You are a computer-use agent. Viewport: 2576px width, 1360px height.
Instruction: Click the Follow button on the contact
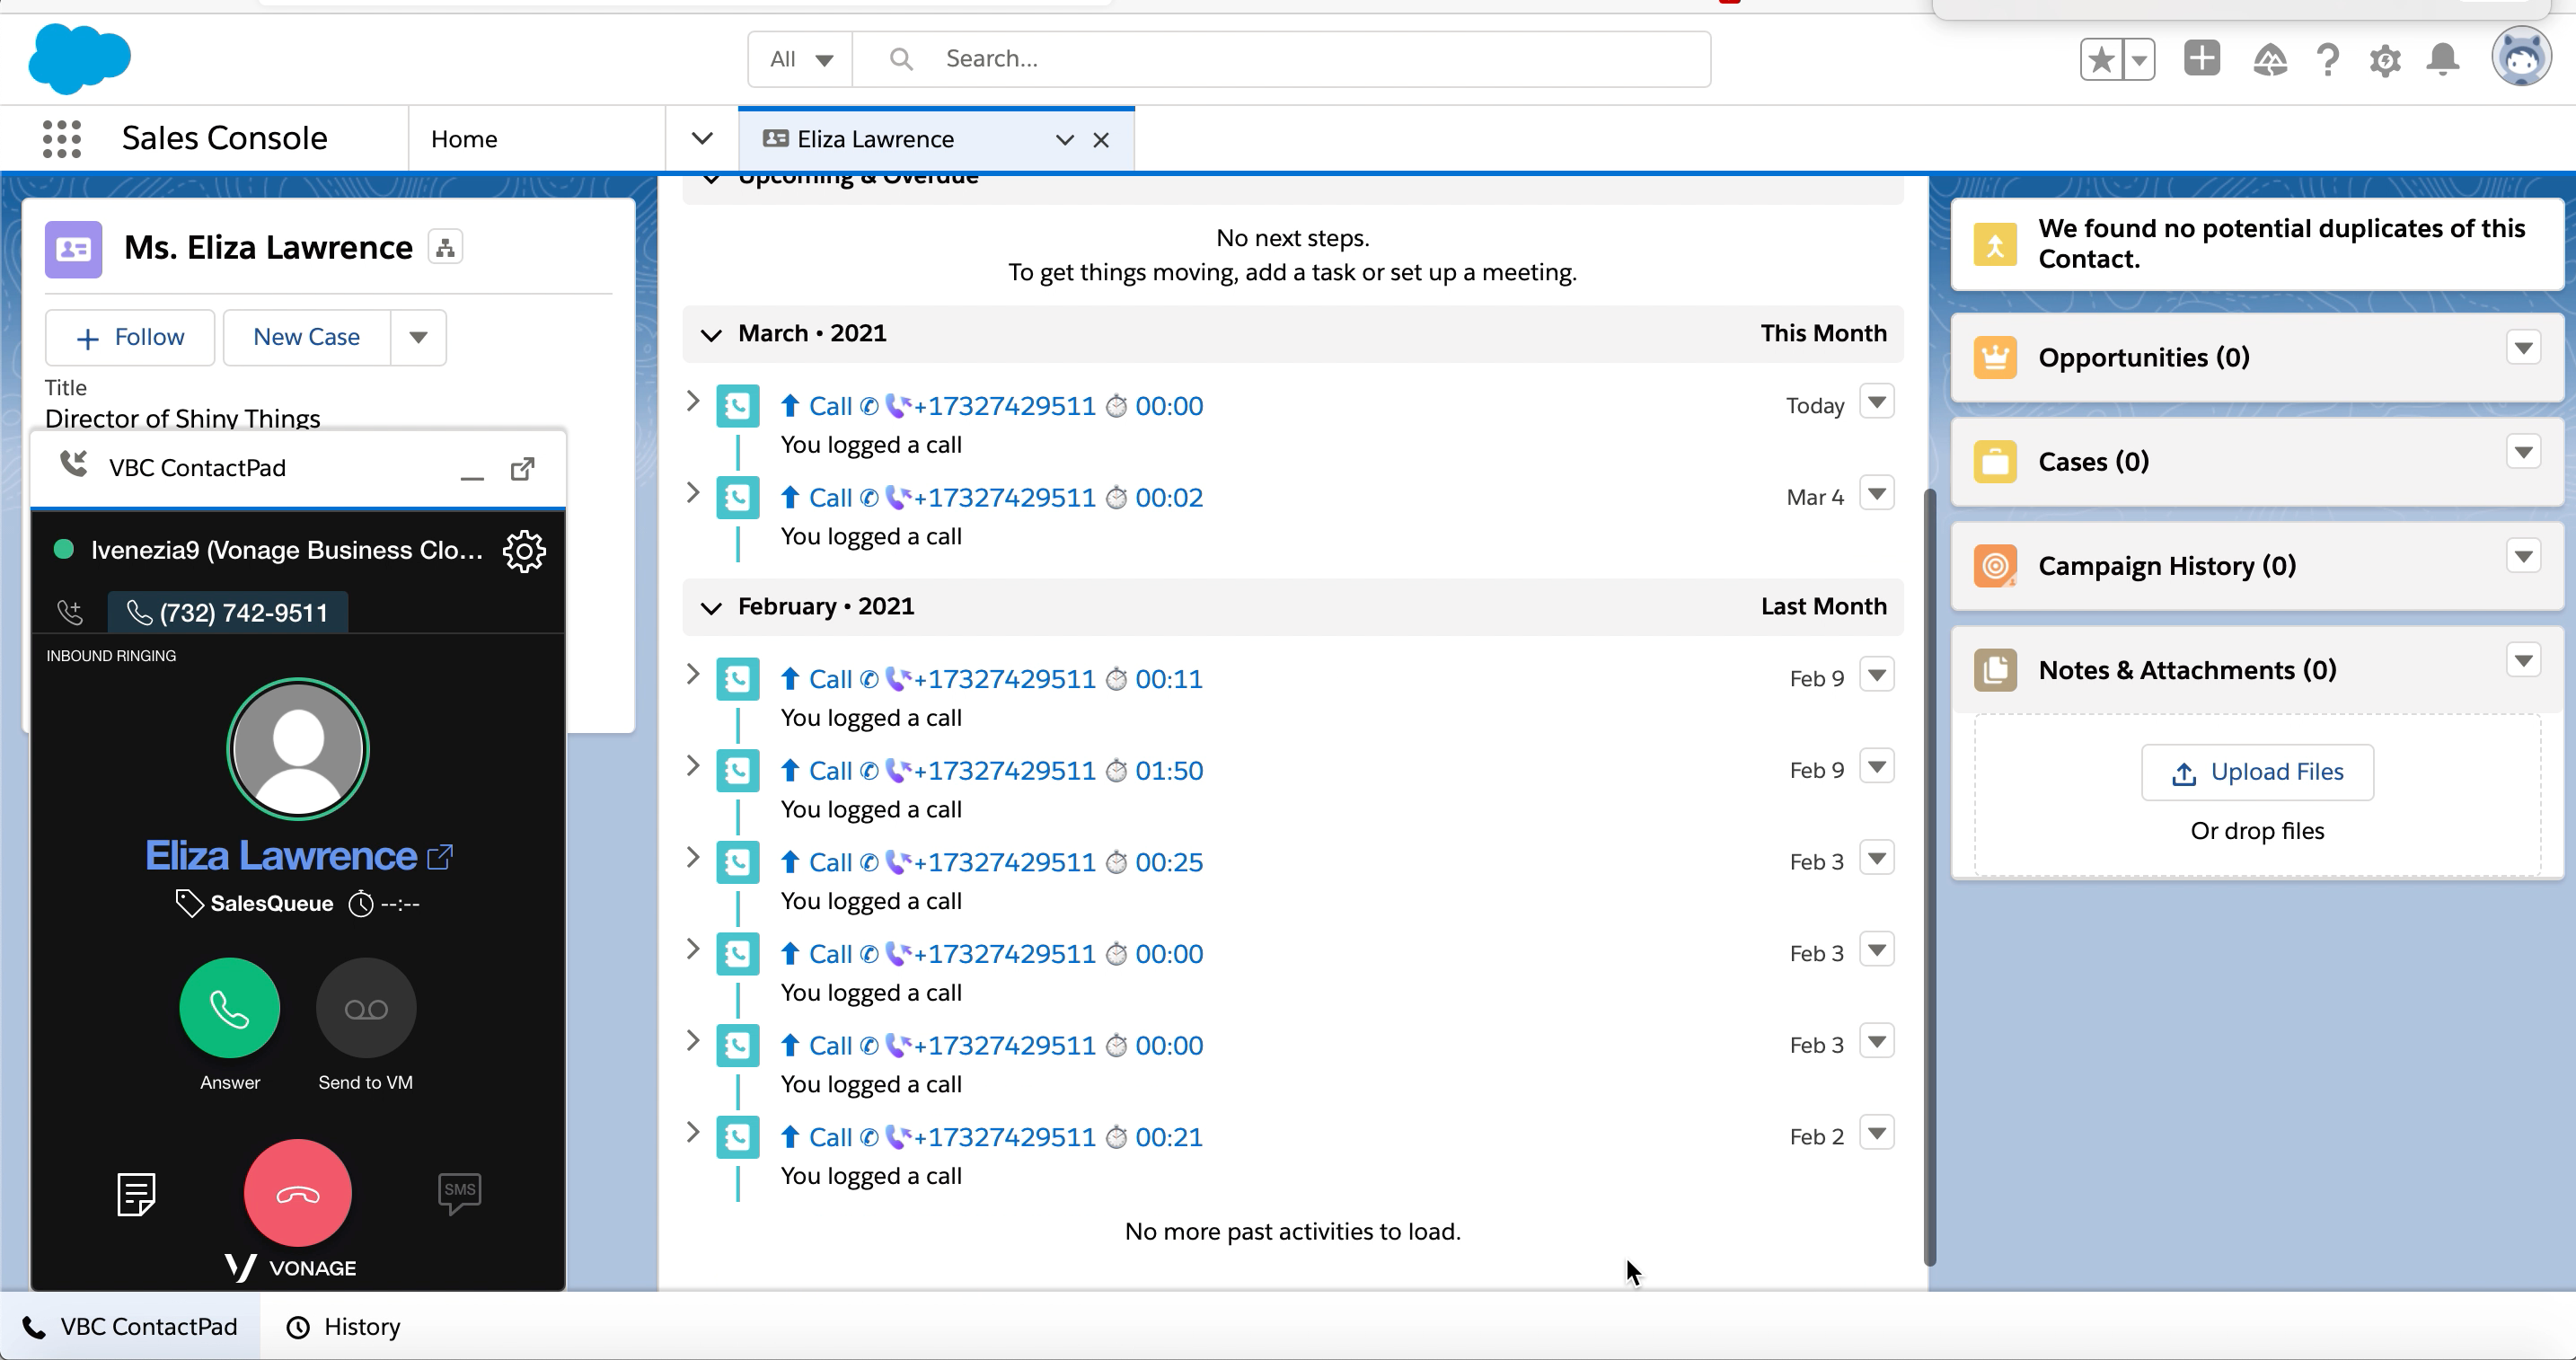pos(129,337)
